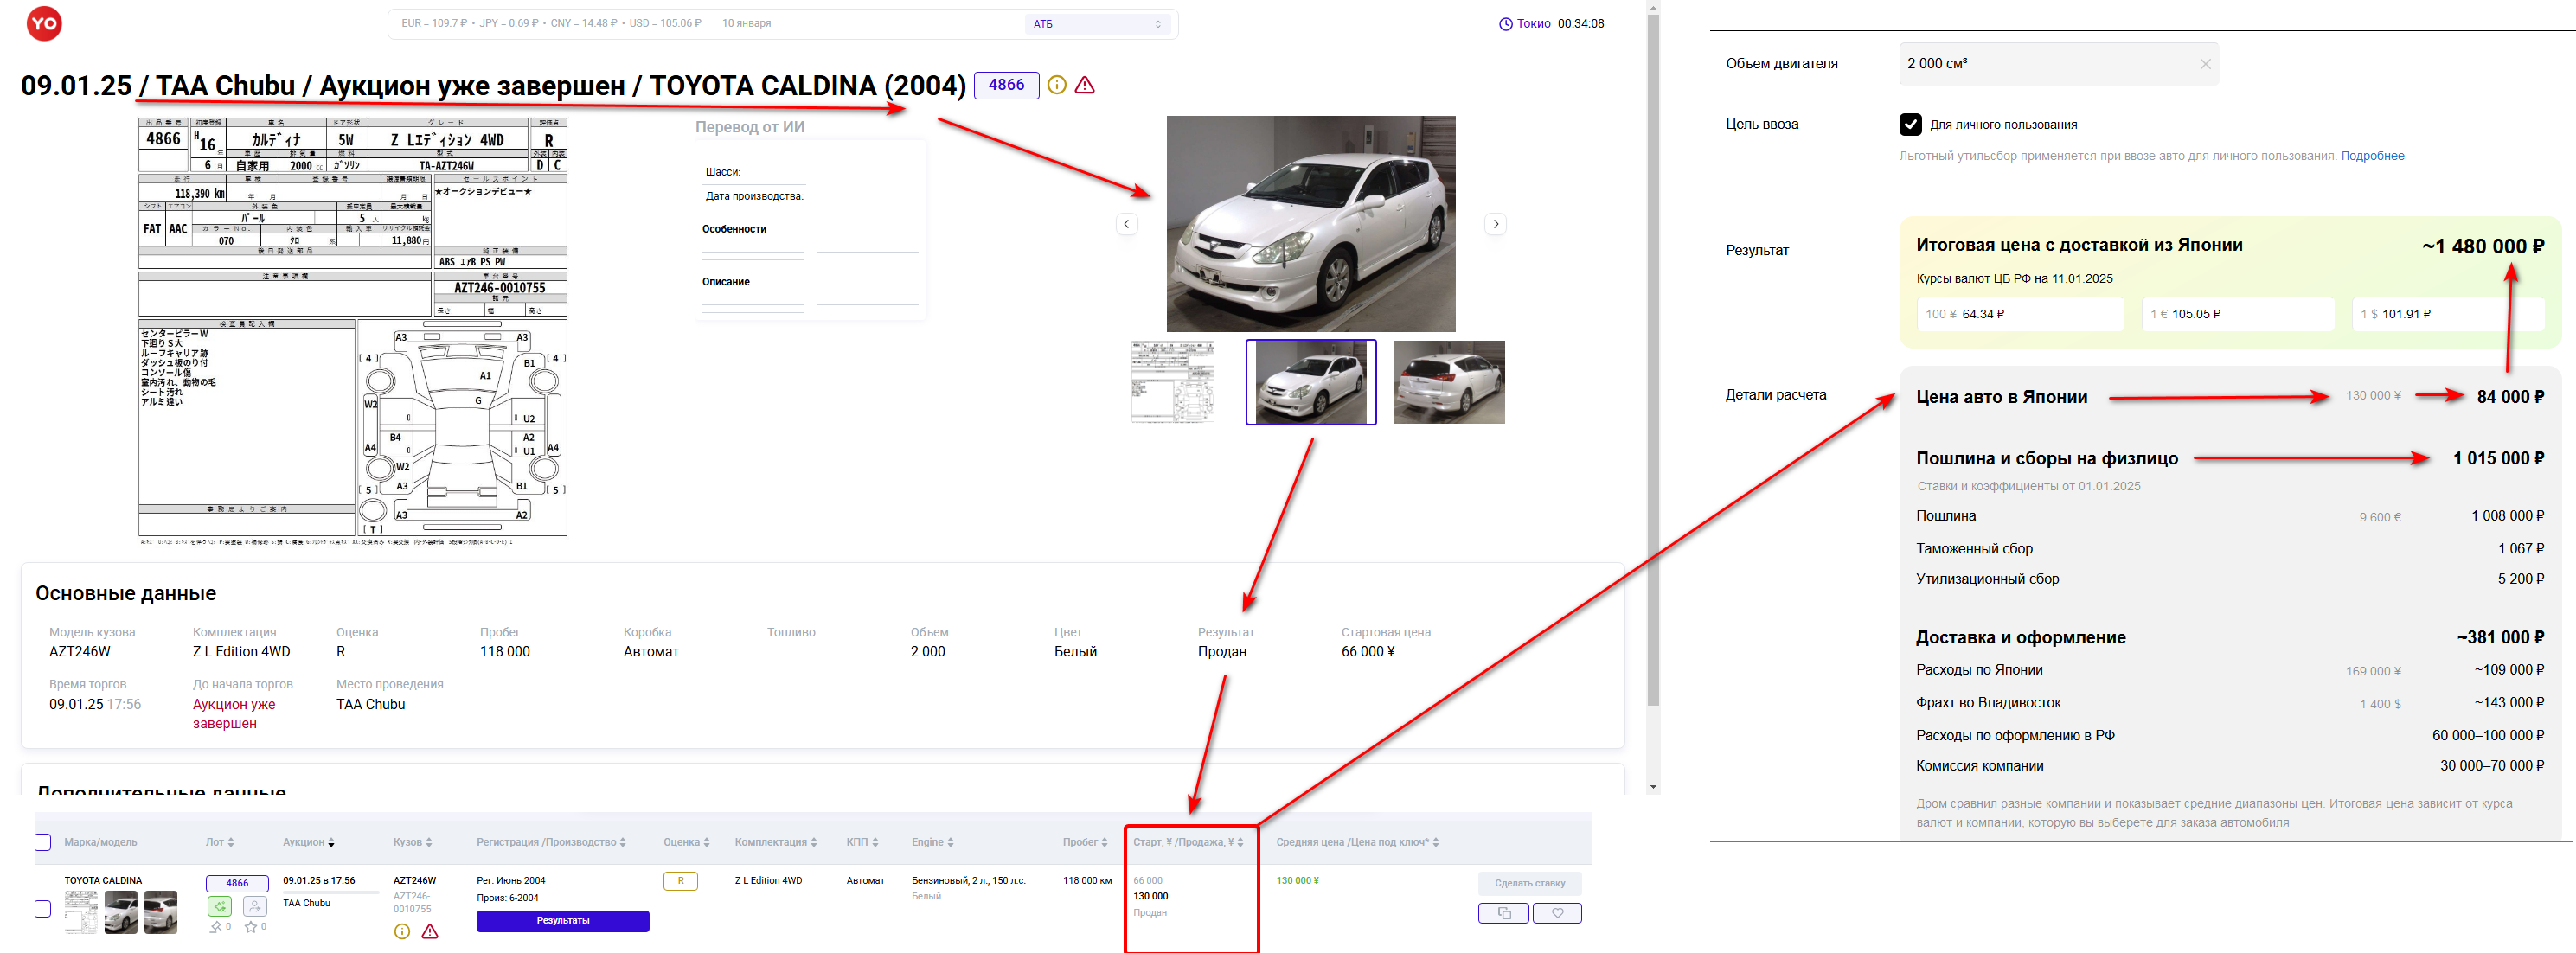This screenshot has height=953, width=2576.
Task: Select the front-view car thumbnail under main photo
Action: (x=1310, y=382)
